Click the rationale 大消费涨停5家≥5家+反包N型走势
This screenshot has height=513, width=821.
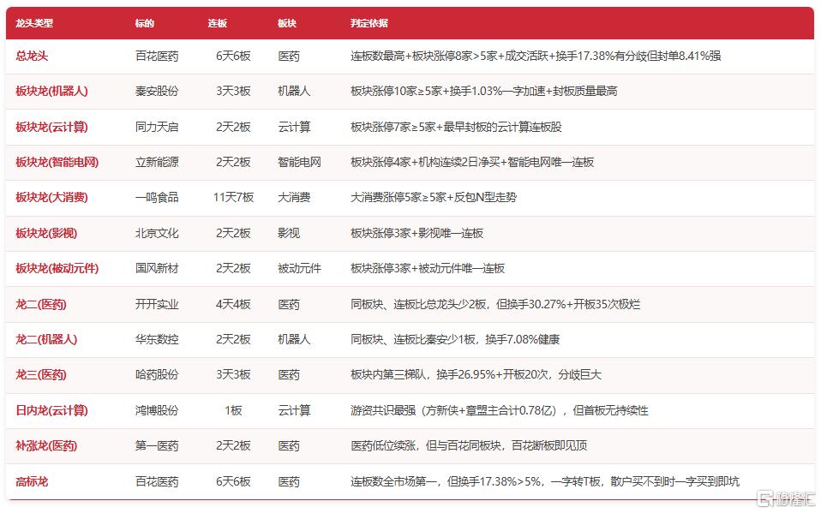(434, 197)
